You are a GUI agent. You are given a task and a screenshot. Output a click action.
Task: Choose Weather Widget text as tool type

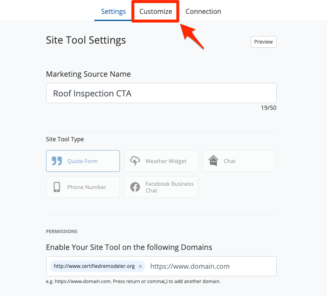click(x=166, y=161)
